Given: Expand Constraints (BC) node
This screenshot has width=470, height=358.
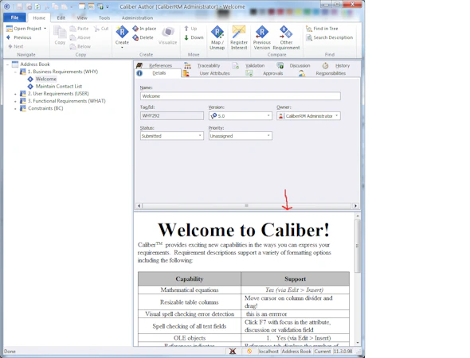Looking at the screenshot, I should coord(15,108).
